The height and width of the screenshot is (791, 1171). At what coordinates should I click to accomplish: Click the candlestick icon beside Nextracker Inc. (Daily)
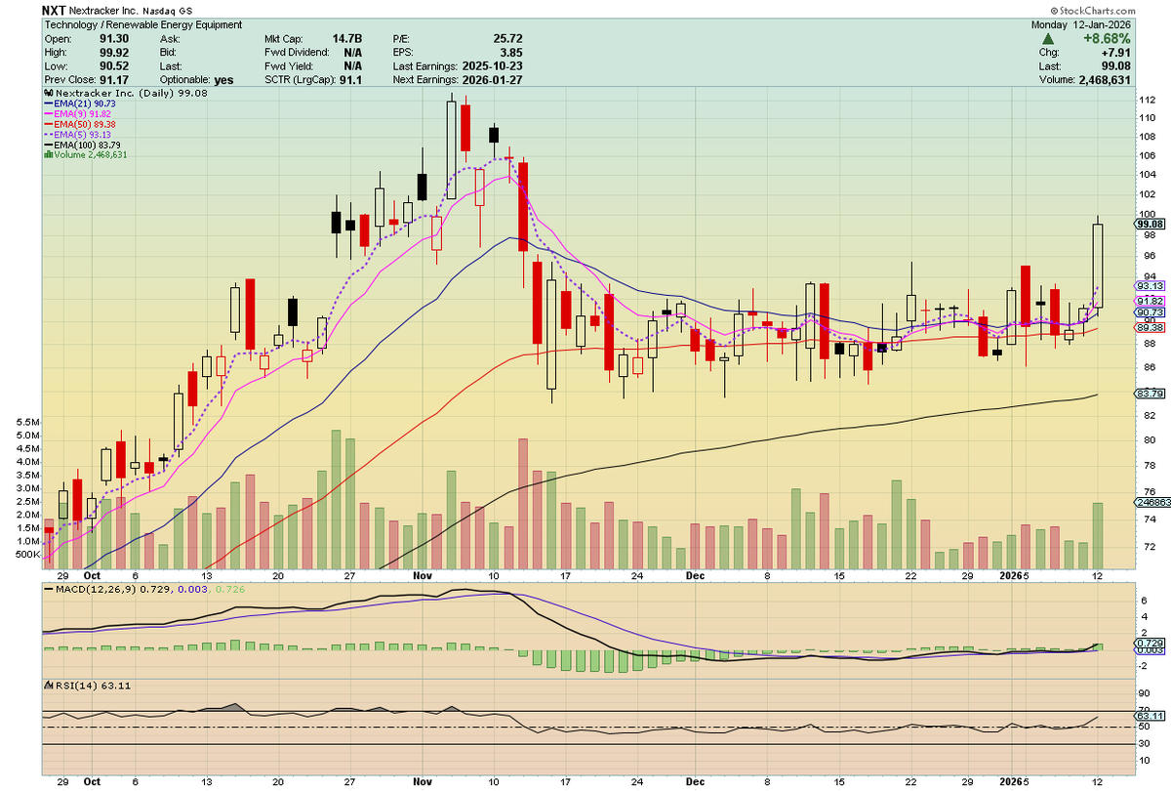tap(47, 93)
